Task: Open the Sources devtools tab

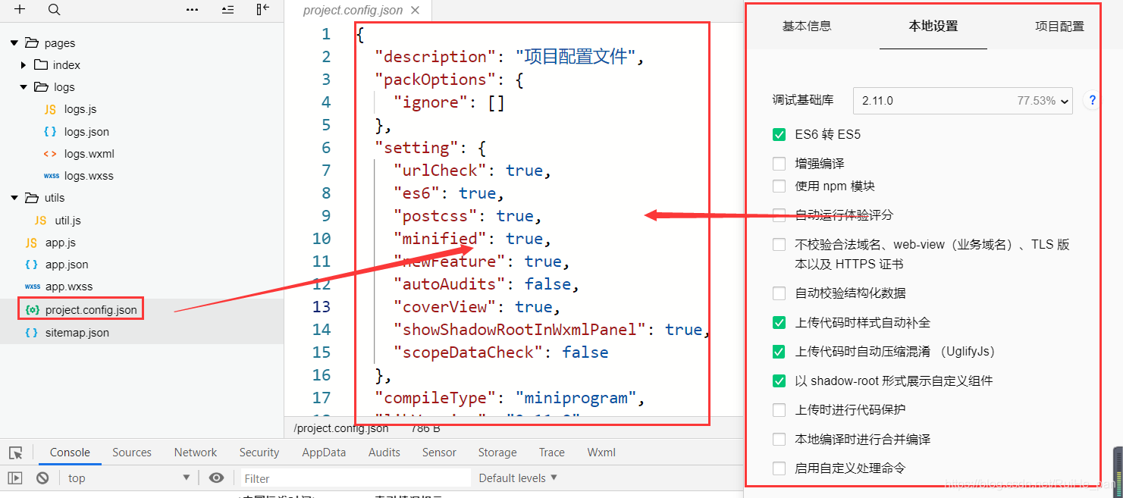Action: click(x=132, y=453)
